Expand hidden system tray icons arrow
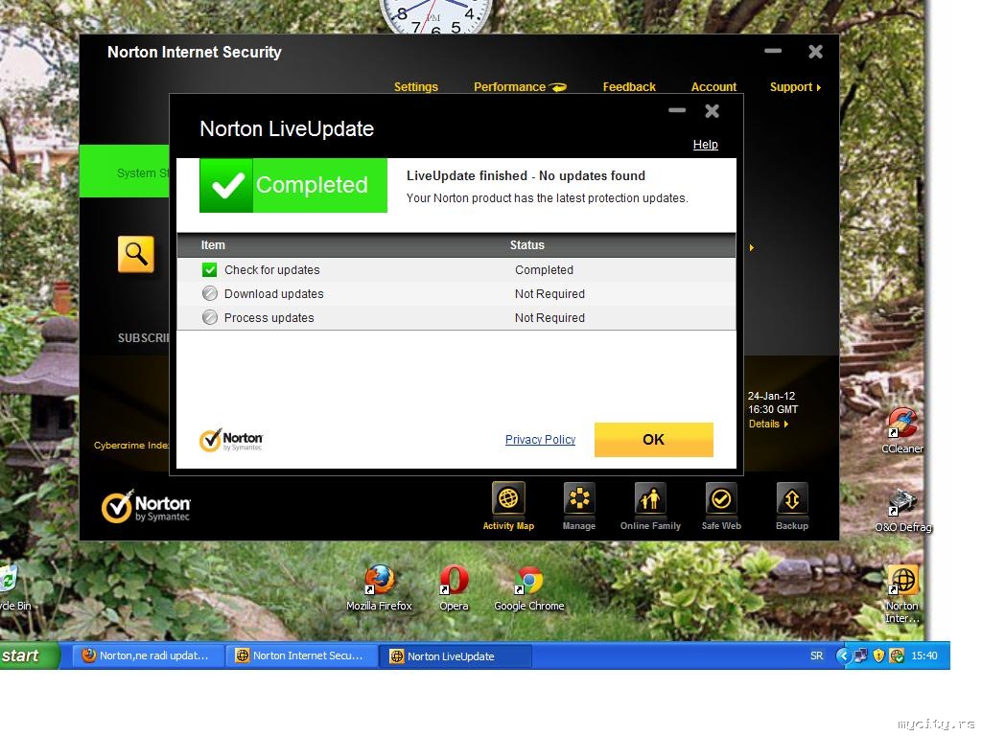 pyautogui.click(x=843, y=655)
